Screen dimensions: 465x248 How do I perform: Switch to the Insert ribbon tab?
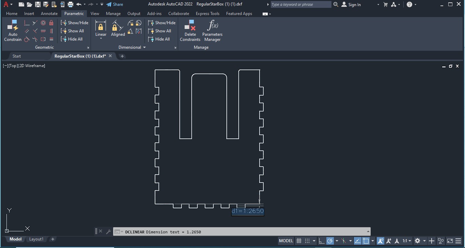click(29, 14)
